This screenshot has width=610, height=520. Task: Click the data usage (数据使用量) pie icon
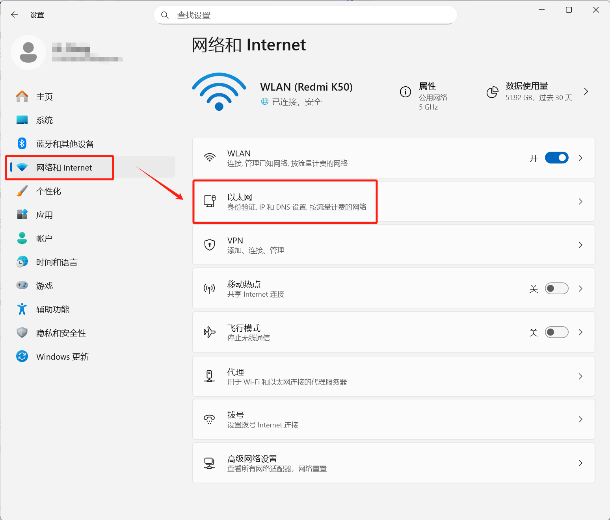pos(492,92)
